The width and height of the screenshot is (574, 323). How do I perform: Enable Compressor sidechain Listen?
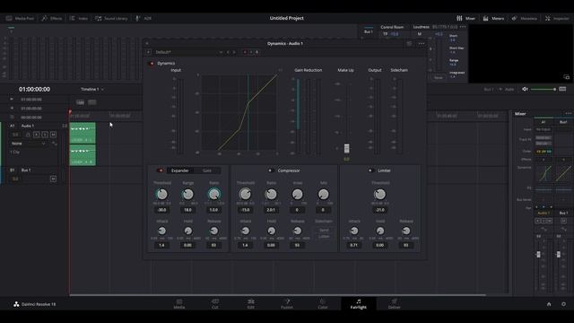(x=324, y=236)
